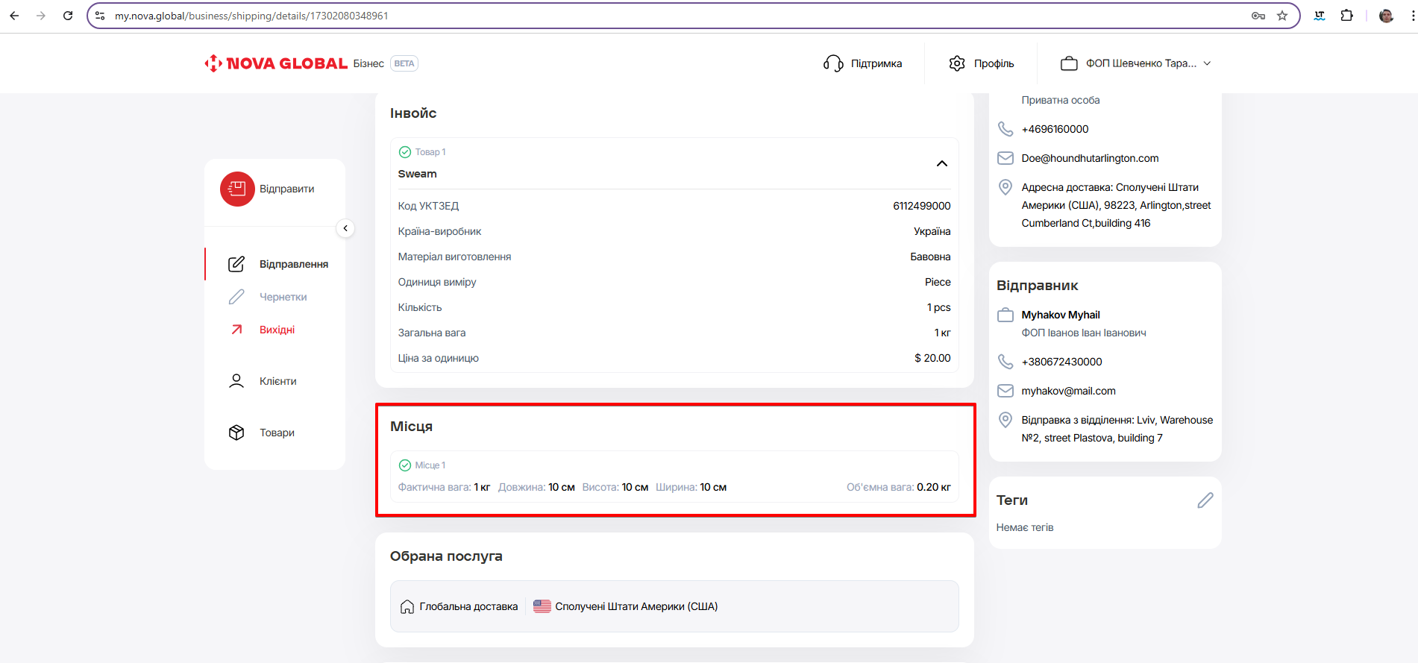Click the Місце 1 green check mark
Image resolution: width=1418 pixels, height=663 pixels.
(x=405, y=465)
